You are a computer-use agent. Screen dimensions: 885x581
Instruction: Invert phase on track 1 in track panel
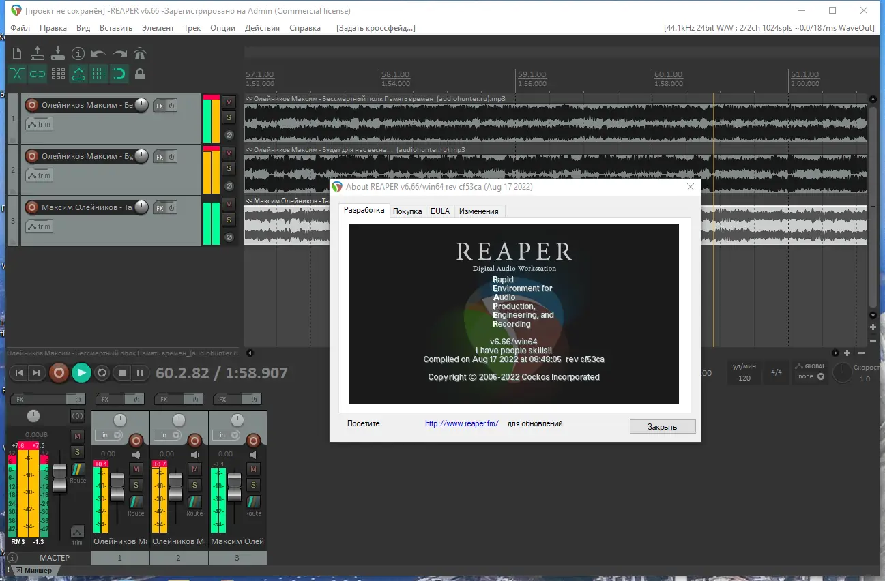[x=229, y=135]
